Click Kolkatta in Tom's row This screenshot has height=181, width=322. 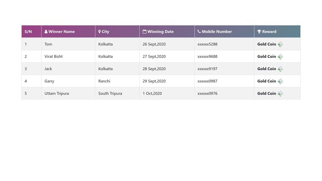105,44
